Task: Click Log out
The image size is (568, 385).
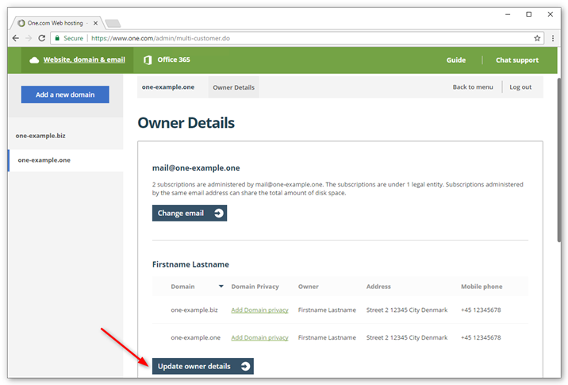Action: coord(520,87)
